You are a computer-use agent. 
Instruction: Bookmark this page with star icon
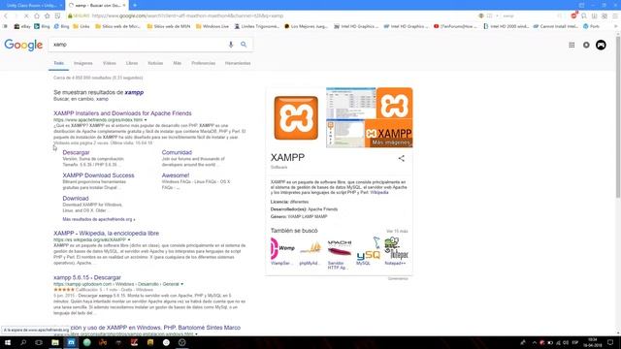(48, 16)
